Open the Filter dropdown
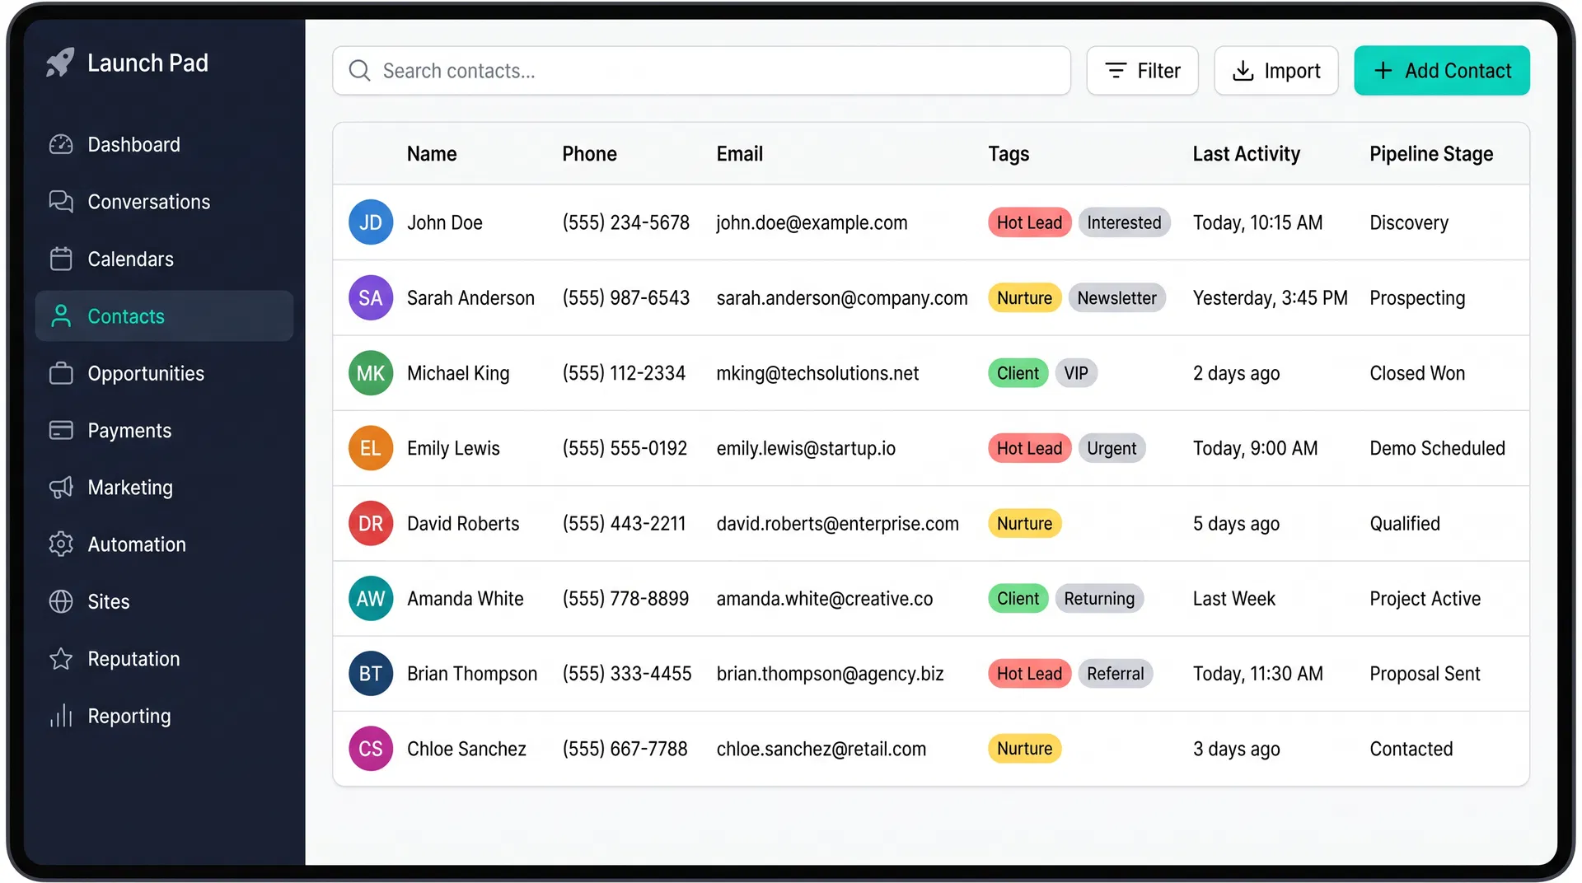 (1142, 71)
